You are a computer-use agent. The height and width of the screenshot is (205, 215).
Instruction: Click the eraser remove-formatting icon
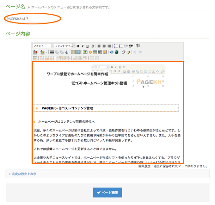tap(123, 52)
